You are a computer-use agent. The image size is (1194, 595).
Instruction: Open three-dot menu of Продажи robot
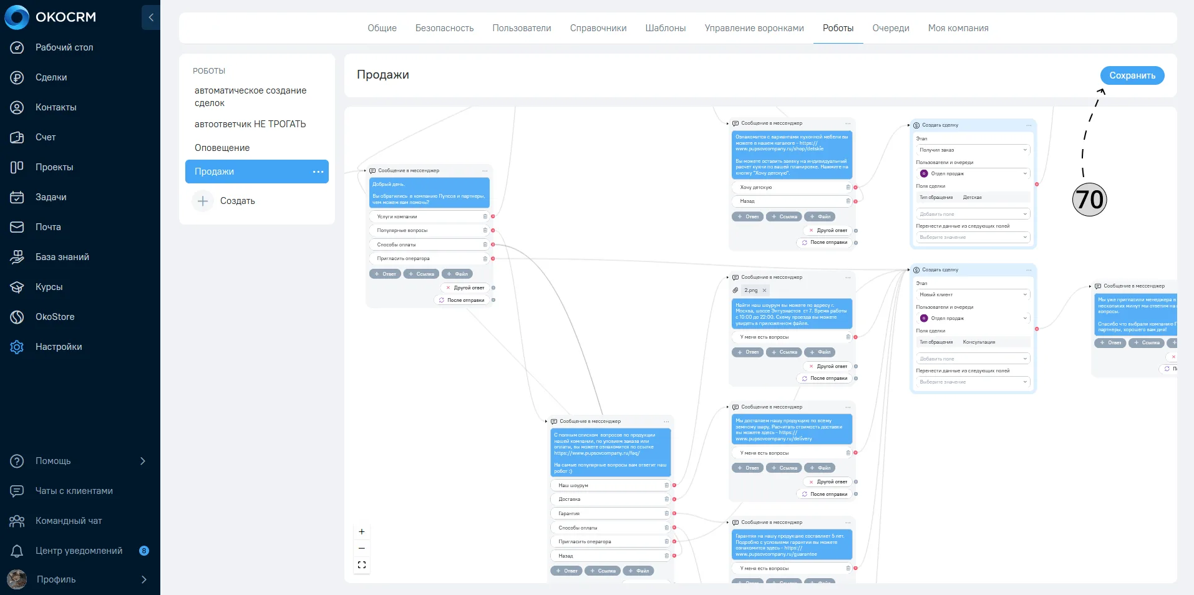tap(318, 172)
